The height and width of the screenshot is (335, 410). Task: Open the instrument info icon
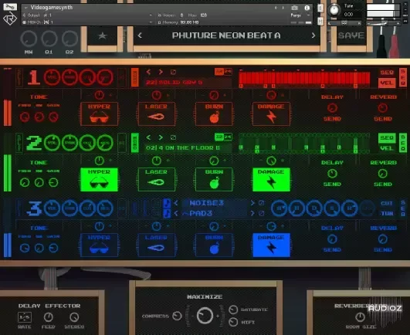tap(307, 8)
